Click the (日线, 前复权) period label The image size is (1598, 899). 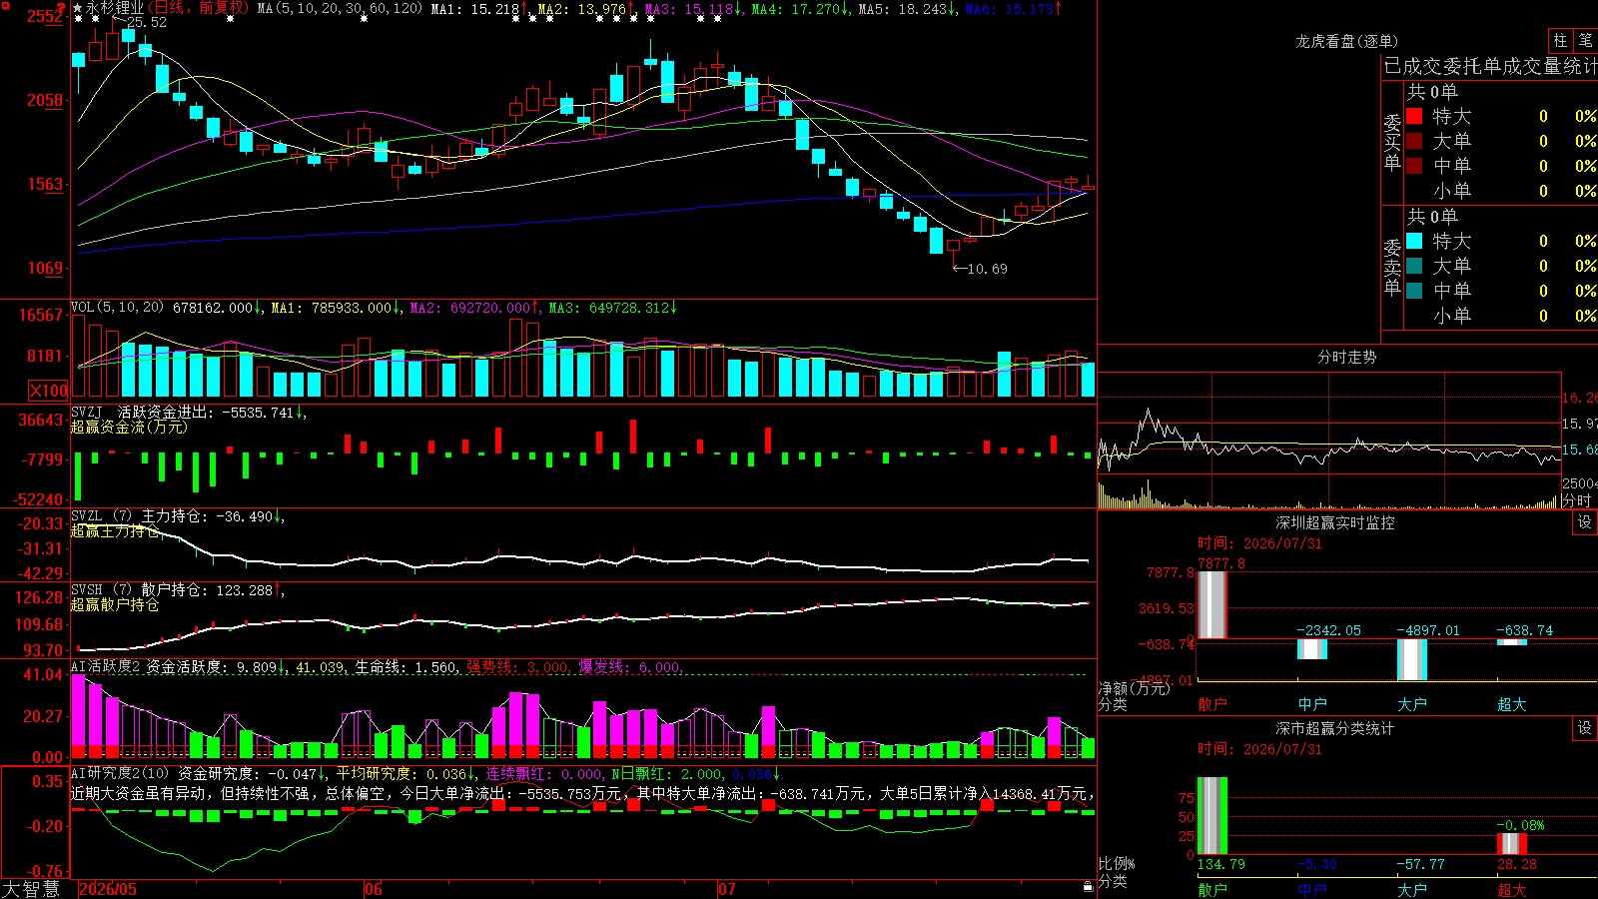pyautogui.click(x=198, y=8)
